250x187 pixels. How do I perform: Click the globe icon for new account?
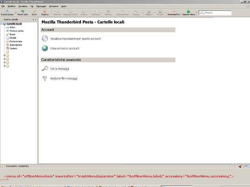45,48
